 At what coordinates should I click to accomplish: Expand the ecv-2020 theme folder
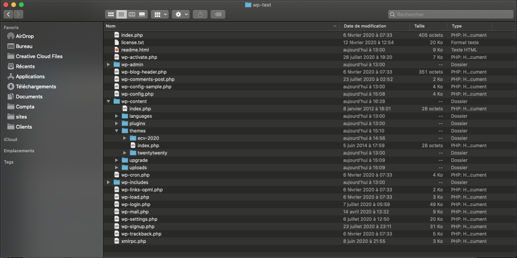[125, 138]
